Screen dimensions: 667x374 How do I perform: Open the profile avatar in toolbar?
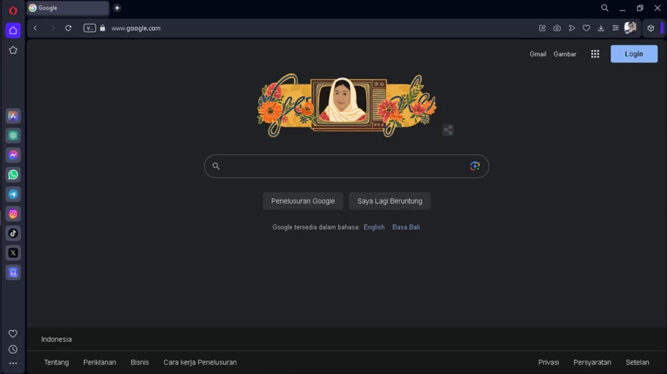(630, 28)
